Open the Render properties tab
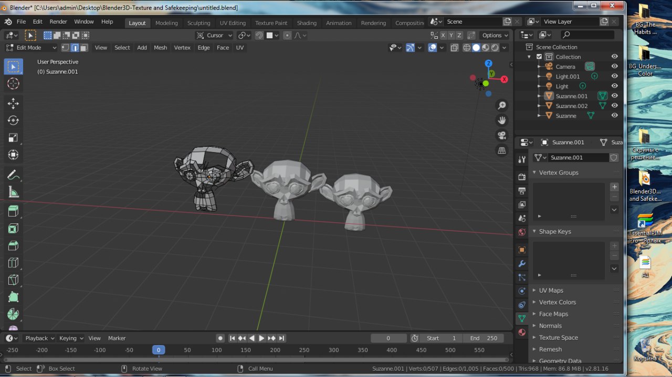 (x=522, y=177)
